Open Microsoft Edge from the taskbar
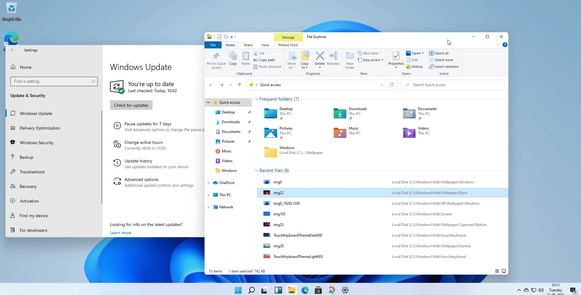The height and width of the screenshot is (295, 581). tap(305, 290)
